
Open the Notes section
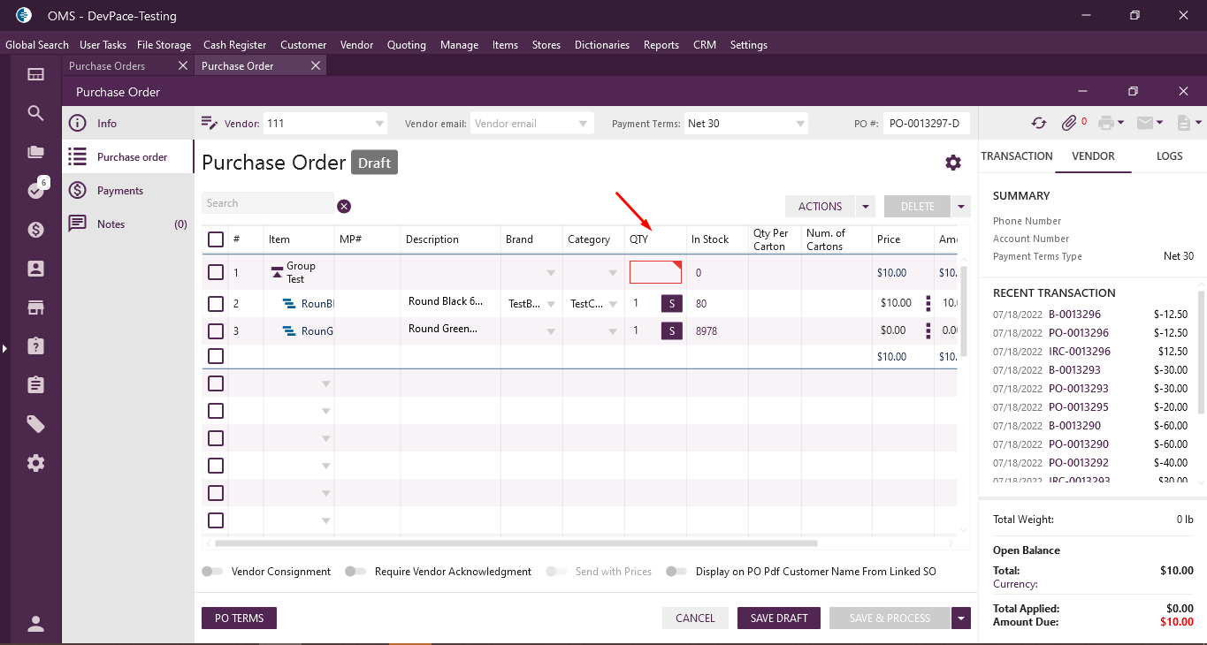click(x=128, y=224)
